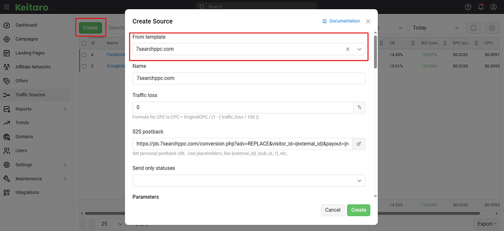The height and width of the screenshot is (231, 504).
Task: Click the S2S postback edit icon
Action: [359, 144]
